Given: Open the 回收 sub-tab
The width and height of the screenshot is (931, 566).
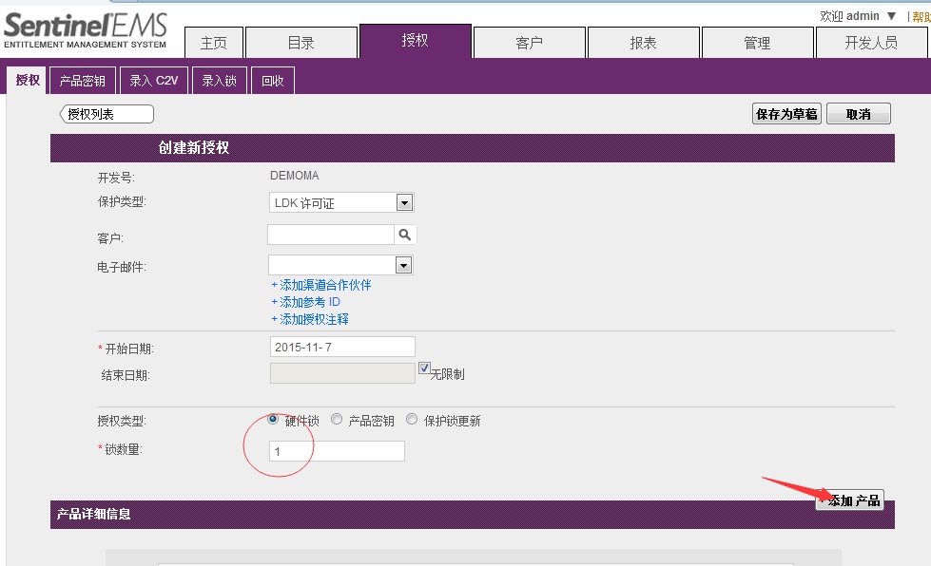Looking at the screenshot, I should tap(272, 81).
